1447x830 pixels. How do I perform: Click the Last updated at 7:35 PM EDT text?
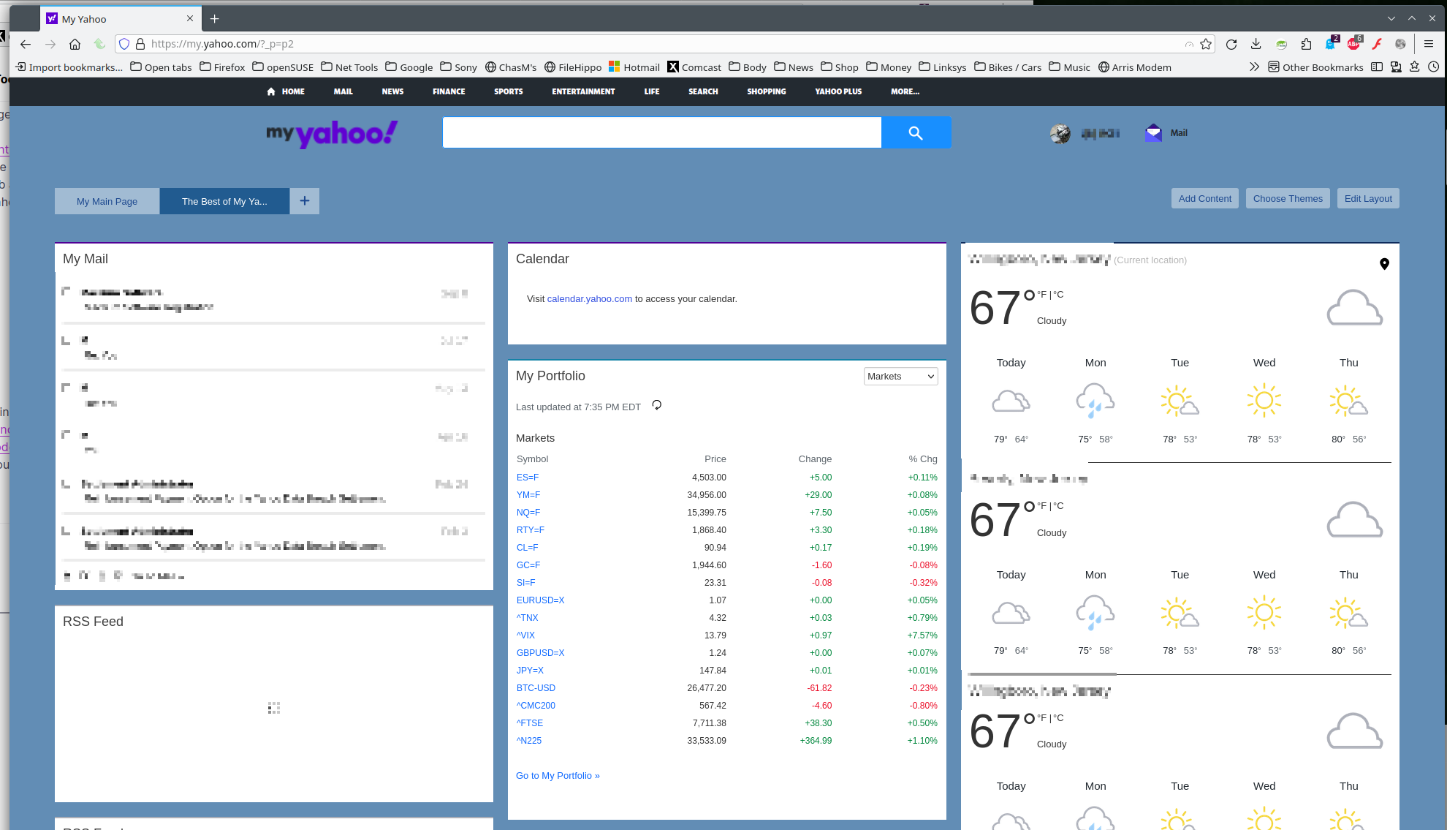578,407
